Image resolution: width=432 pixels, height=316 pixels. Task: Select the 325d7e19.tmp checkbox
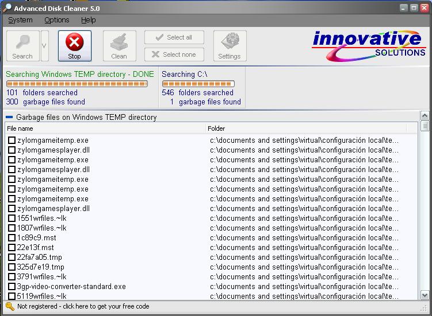[x=12, y=267]
